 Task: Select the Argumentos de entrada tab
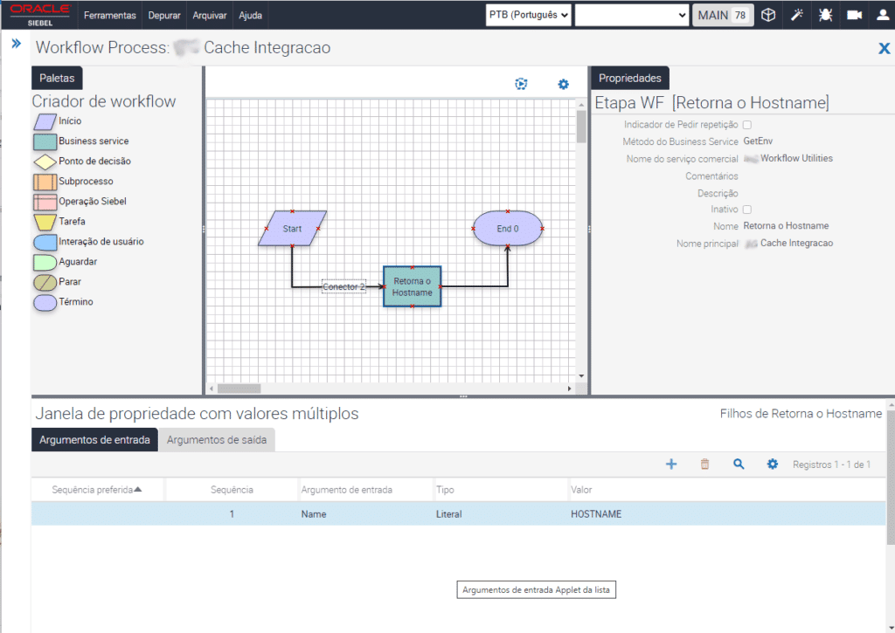click(x=94, y=440)
